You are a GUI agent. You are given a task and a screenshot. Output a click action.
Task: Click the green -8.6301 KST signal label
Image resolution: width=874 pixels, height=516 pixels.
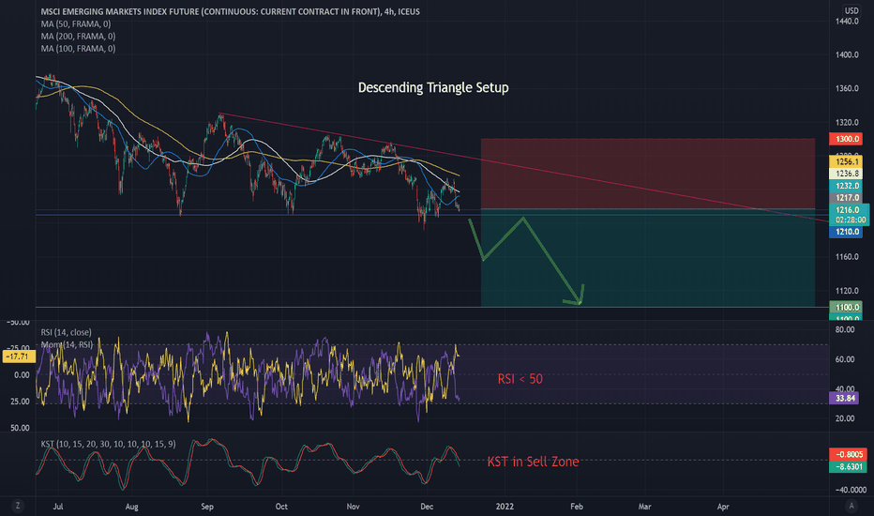tap(848, 467)
